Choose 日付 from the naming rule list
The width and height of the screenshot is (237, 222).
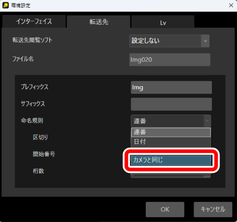[171, 142]
